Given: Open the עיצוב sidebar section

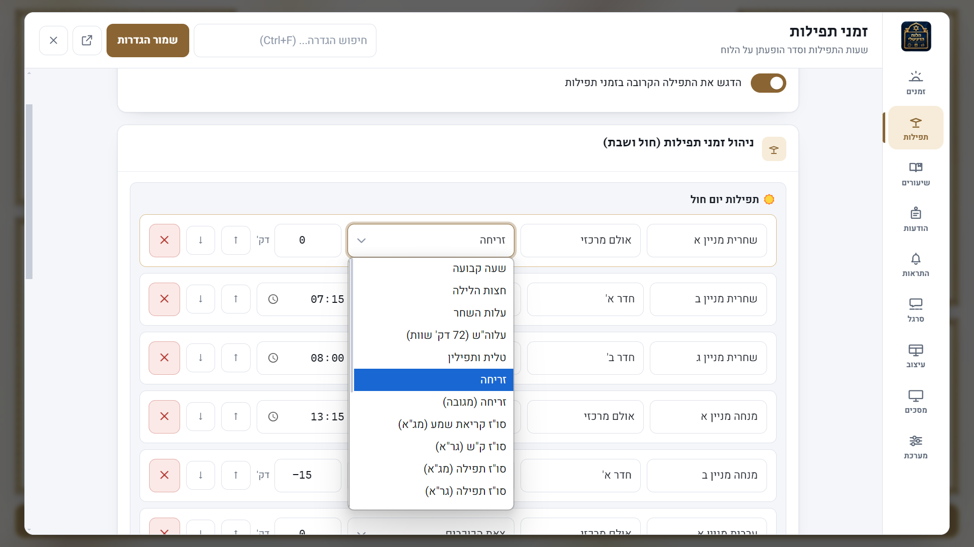Looking at the screenshot, I should coord(916,356).
